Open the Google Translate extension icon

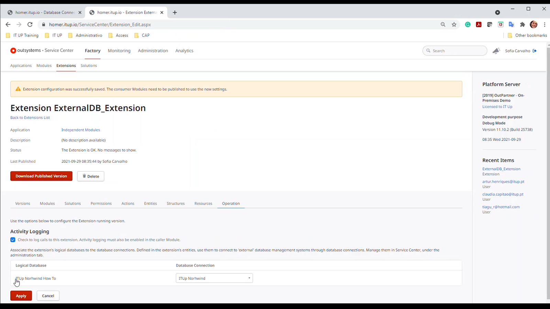click(x=511, y=24)
